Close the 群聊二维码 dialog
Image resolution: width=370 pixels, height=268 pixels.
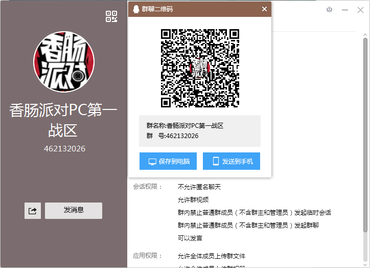coord(264,9)
